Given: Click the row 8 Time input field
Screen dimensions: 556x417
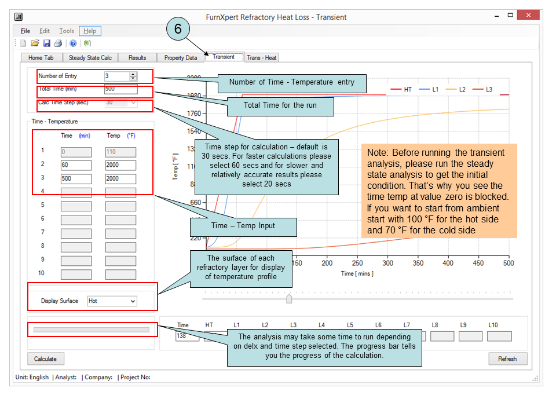Looking at the screenshot, I should coord(76,247).
